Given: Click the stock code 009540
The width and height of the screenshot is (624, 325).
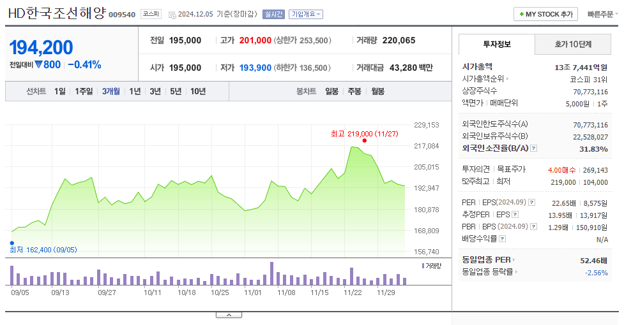Looking at the screenshot, I should pyautogui.click(x=122, y=15).
